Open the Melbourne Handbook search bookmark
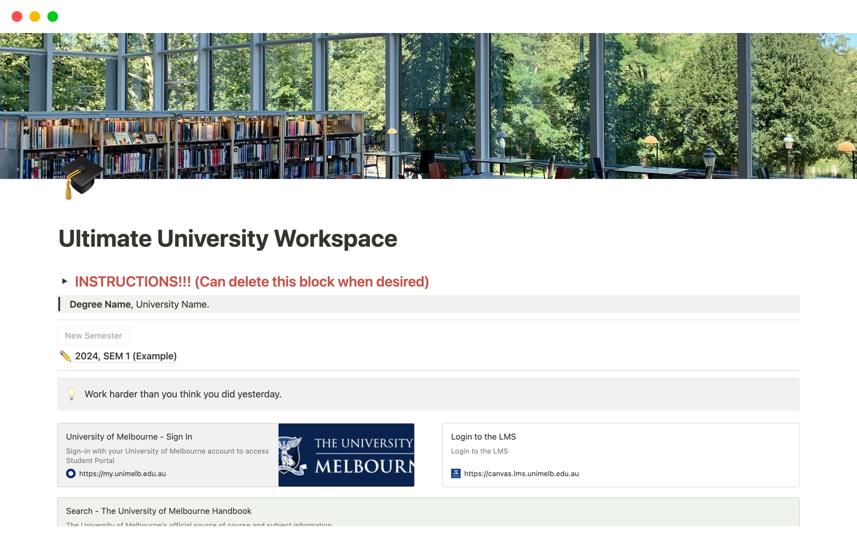857x535 pixels. [x=158, y=511]
